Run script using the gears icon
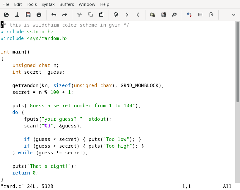The image size is (240, 190). click(174, 15)
